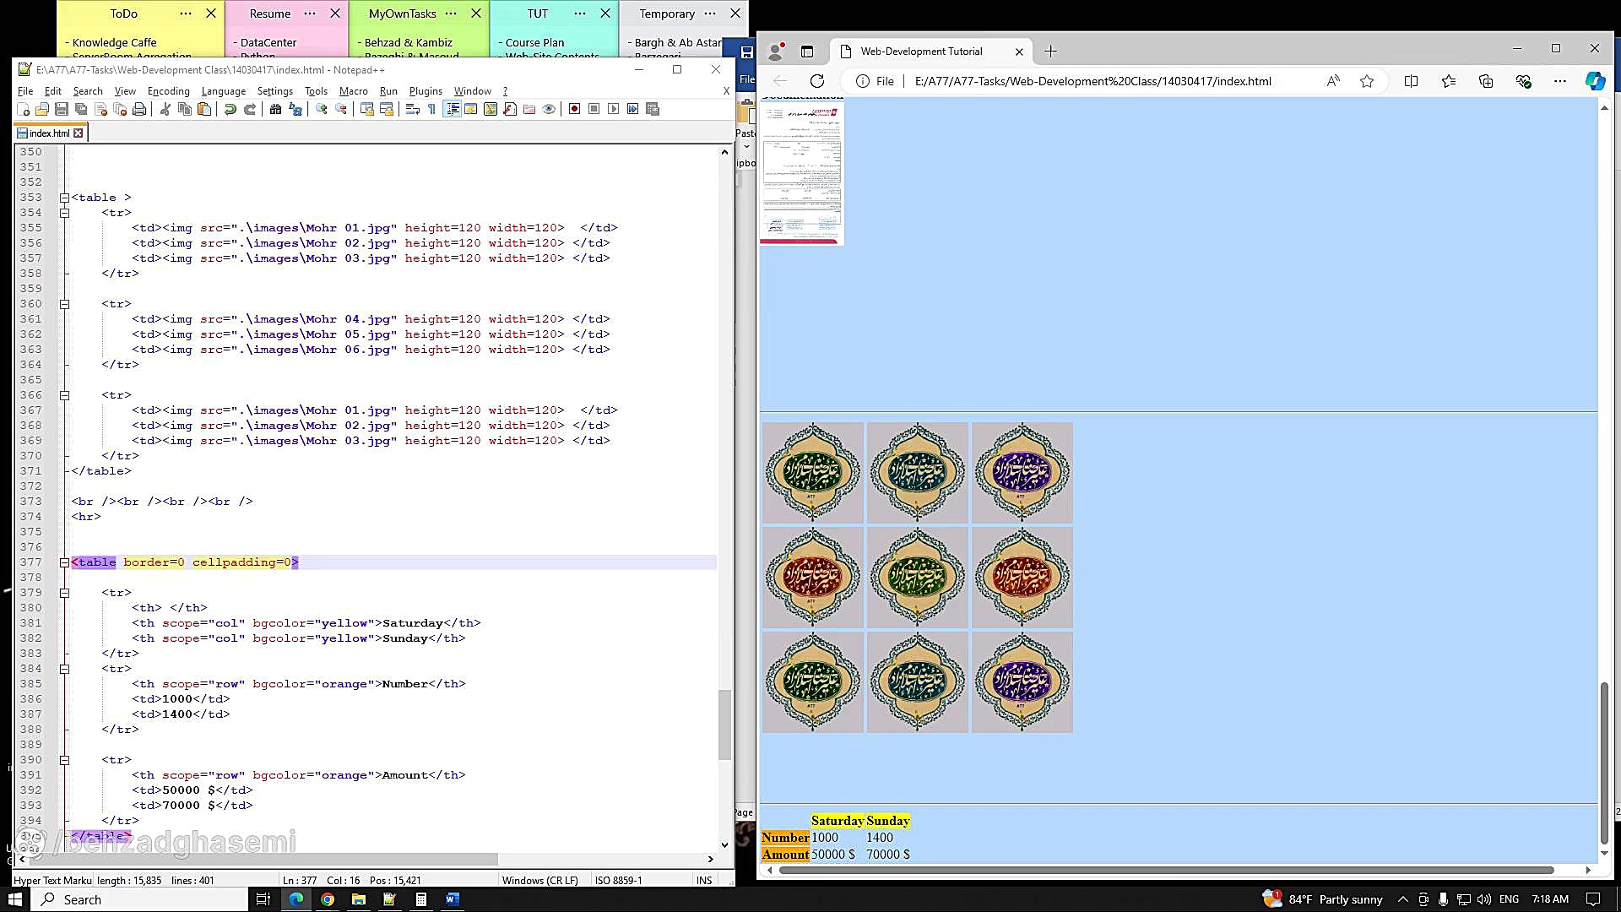Collapse the tr fold at line 390
Viewport: 1621px width, 912px height.
(64, 760)
